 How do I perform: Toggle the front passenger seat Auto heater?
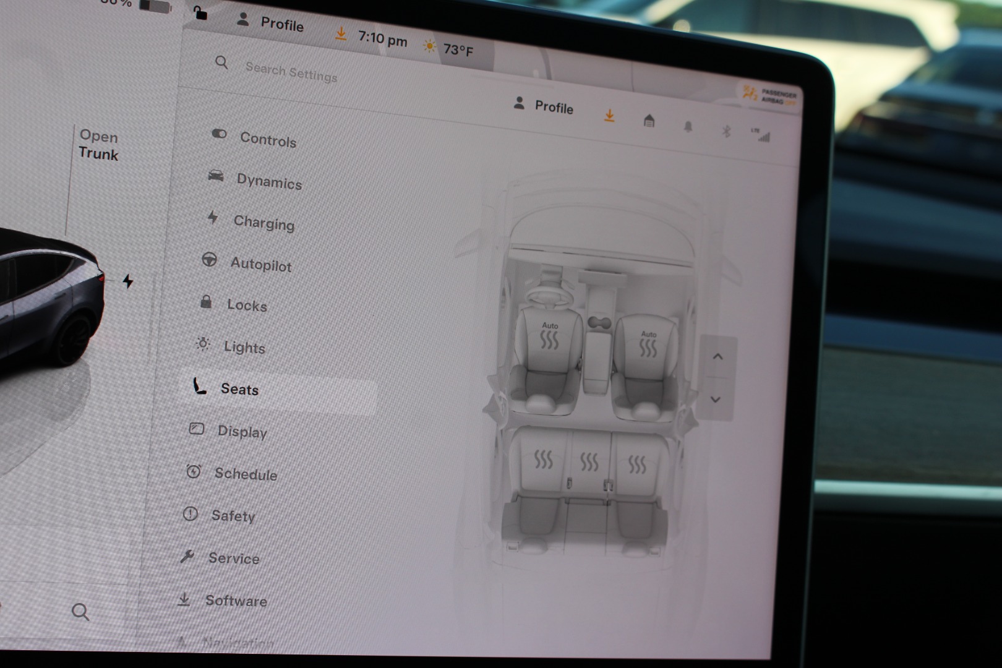click(648, 345)
